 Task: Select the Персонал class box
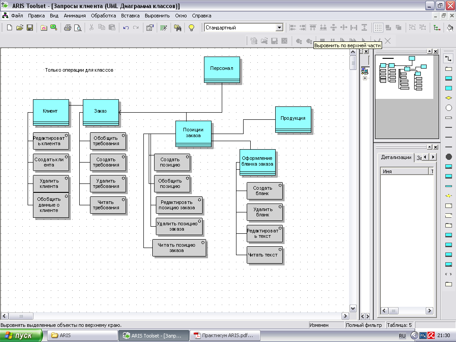coord(222,70)
